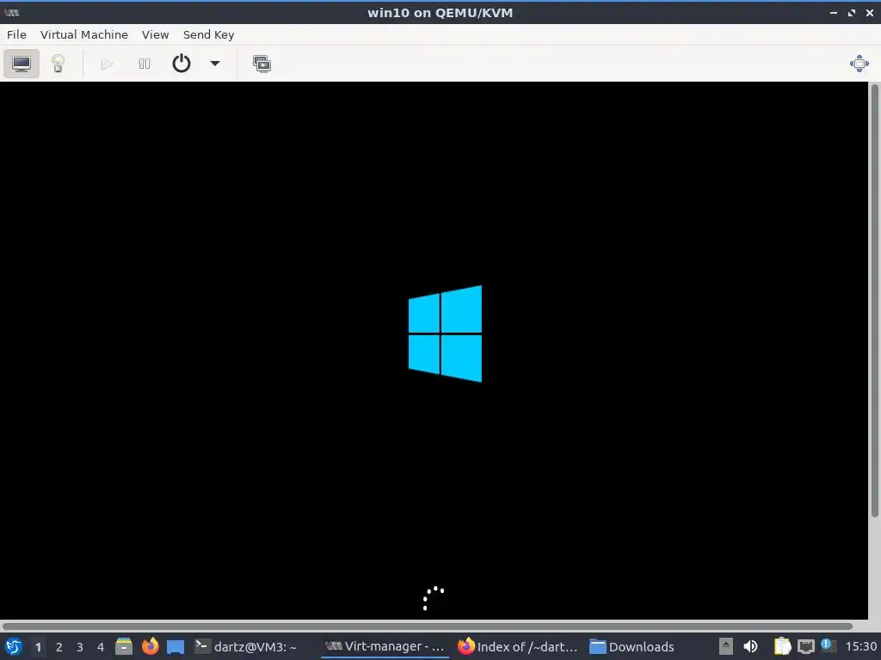Pause the virtual machine
This screenshot has height=660, width=881.
(145, 64)
